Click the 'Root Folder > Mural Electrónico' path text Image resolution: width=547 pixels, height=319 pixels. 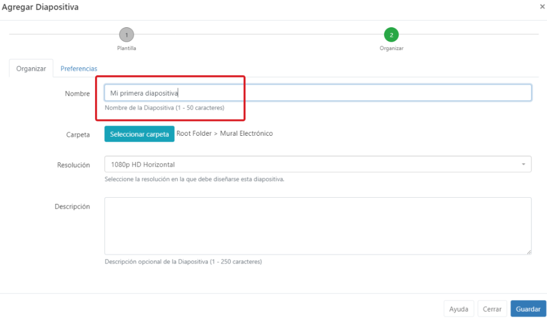[225, 134]
